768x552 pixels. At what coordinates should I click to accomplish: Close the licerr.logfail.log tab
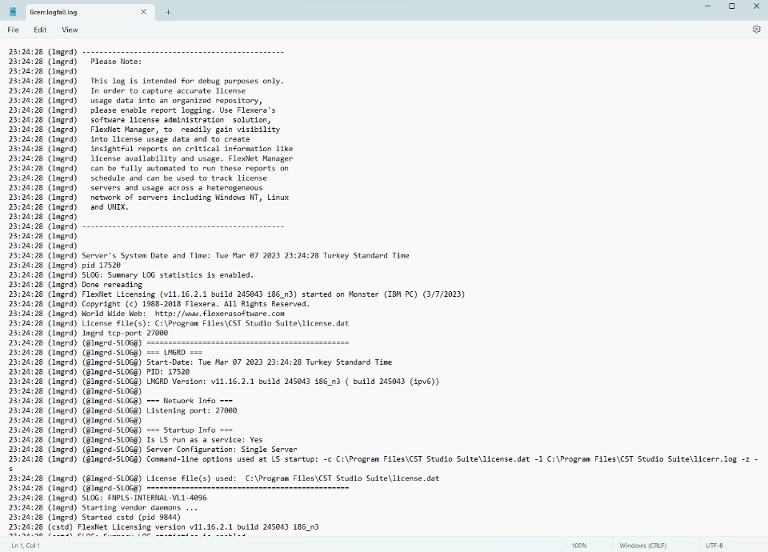[x=143, y=12]
